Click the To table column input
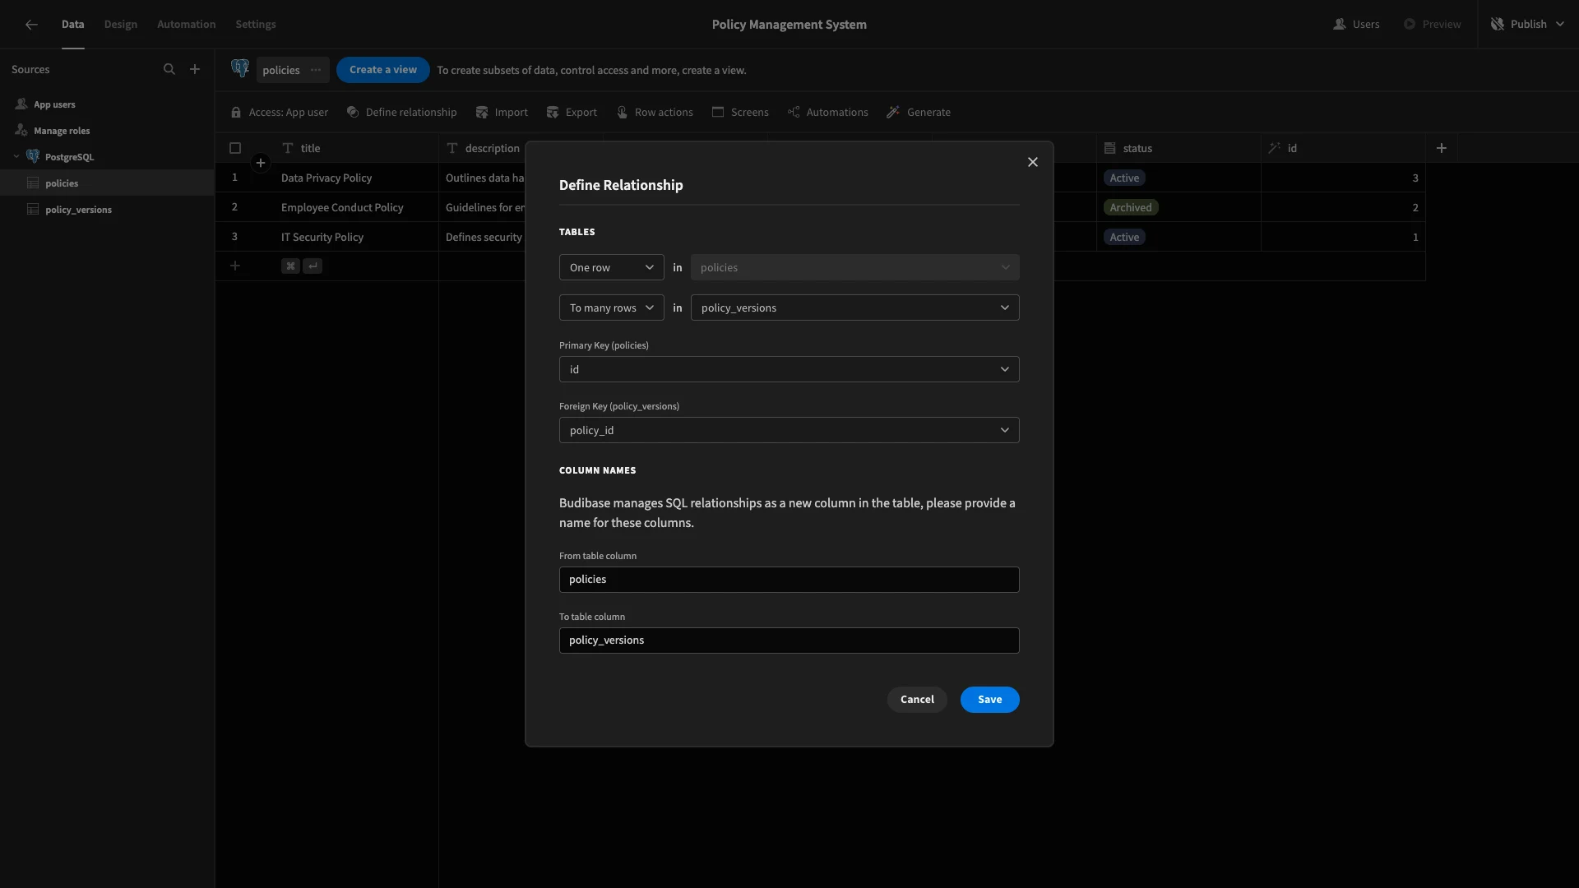Image resolution: width=1579 pixels, height=888 pixels. click(789, 641)
